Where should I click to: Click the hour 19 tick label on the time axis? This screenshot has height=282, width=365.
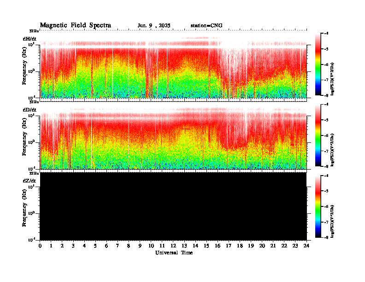[251, 246]
